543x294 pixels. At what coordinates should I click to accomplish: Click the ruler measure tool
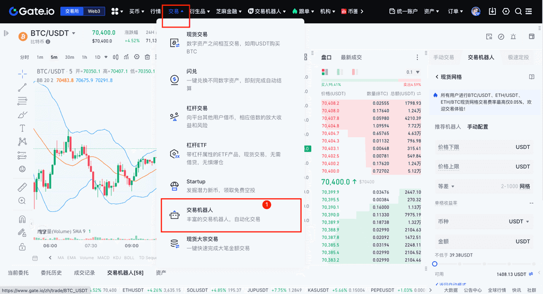(22, 187)
